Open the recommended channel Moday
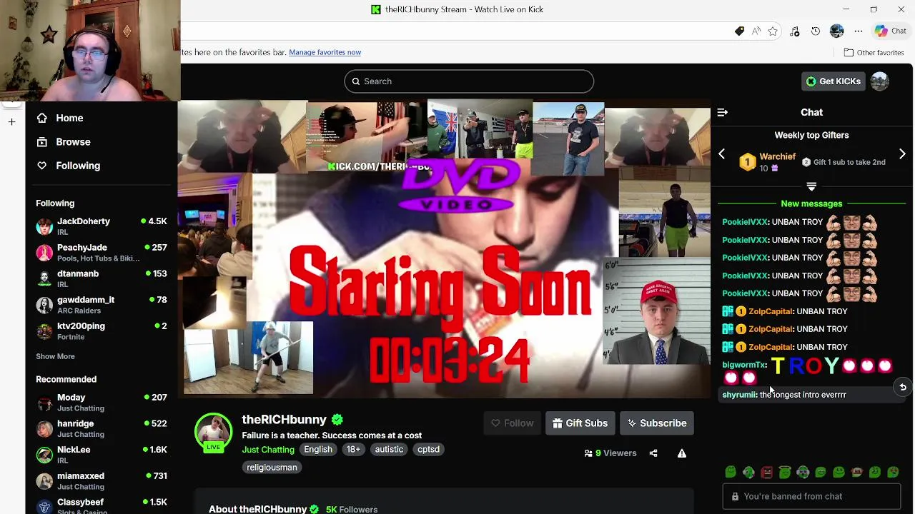 coord(102,403)
